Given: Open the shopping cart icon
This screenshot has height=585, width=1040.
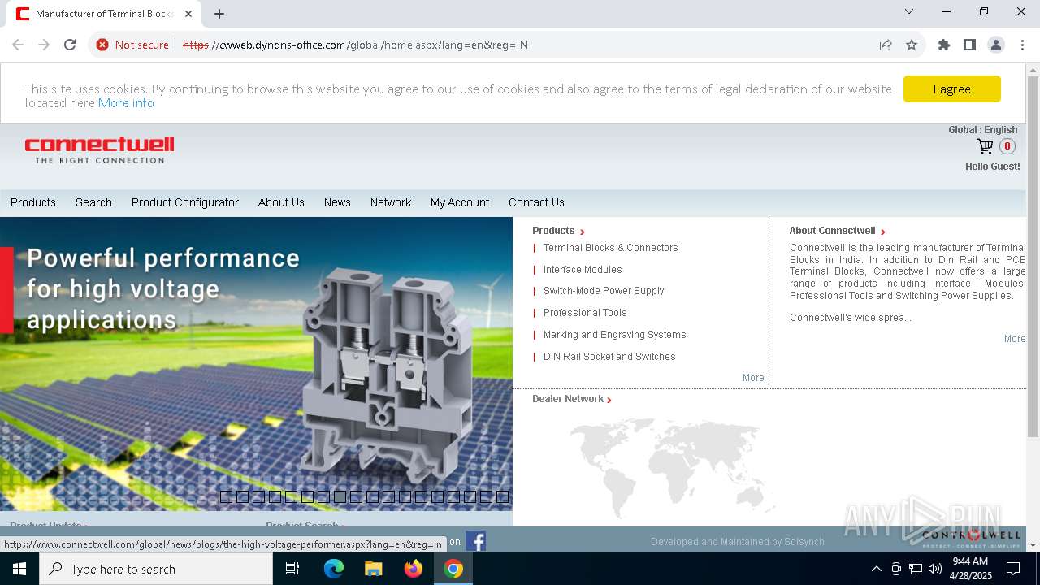Looking at the screenshot, I should coord(986,146).
